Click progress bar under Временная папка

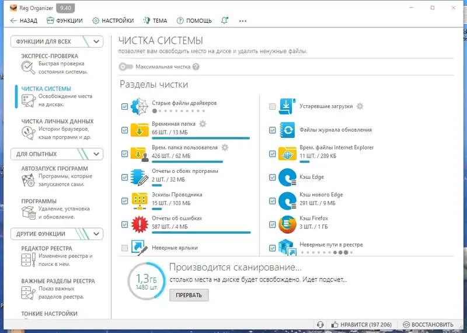coord(201,138)
